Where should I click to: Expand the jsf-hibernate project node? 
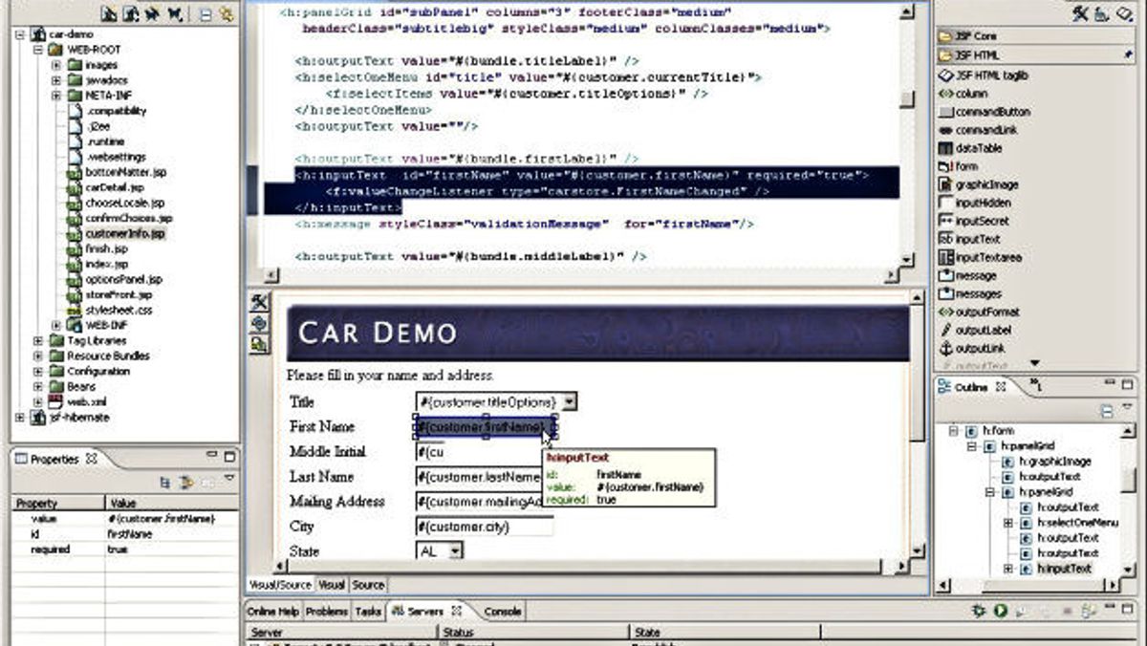(x=21, y=418)
